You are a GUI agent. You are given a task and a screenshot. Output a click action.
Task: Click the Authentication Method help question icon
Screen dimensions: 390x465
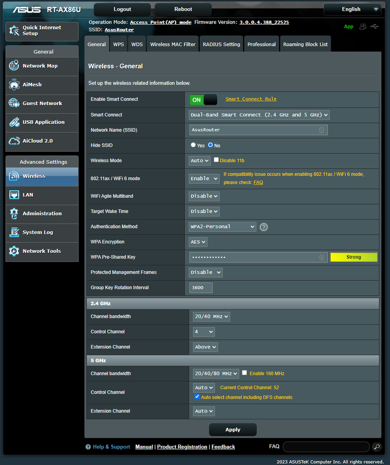(x=264, y=227)
